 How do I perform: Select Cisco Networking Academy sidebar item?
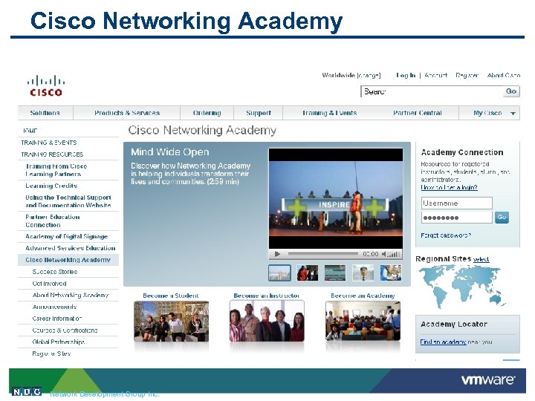coord(68,260)
